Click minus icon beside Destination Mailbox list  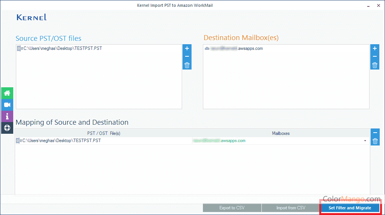pos(374,57)
